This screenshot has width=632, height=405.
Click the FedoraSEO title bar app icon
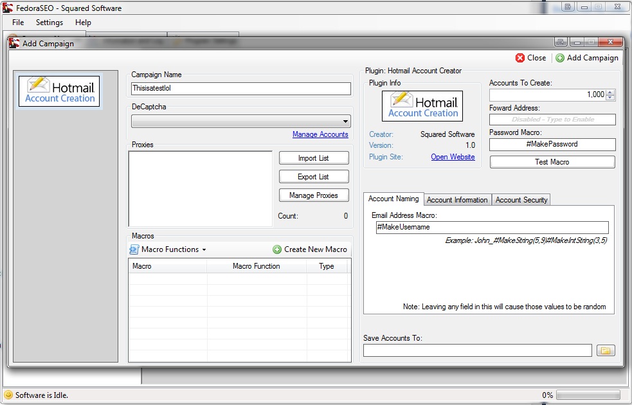click(8, 8)
